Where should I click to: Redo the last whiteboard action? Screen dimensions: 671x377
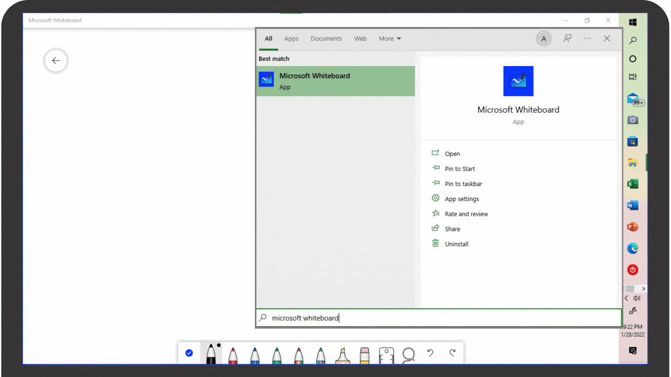point(452,353)
